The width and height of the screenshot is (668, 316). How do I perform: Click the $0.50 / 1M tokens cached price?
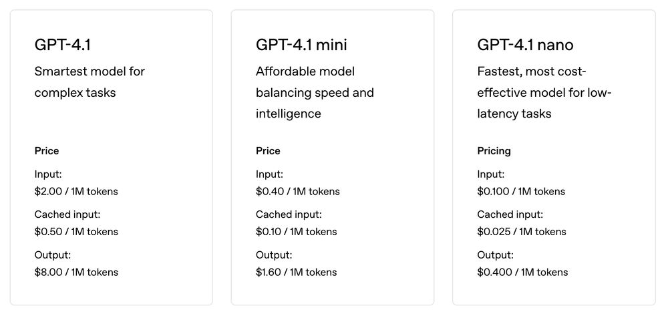tap(76, 232)
